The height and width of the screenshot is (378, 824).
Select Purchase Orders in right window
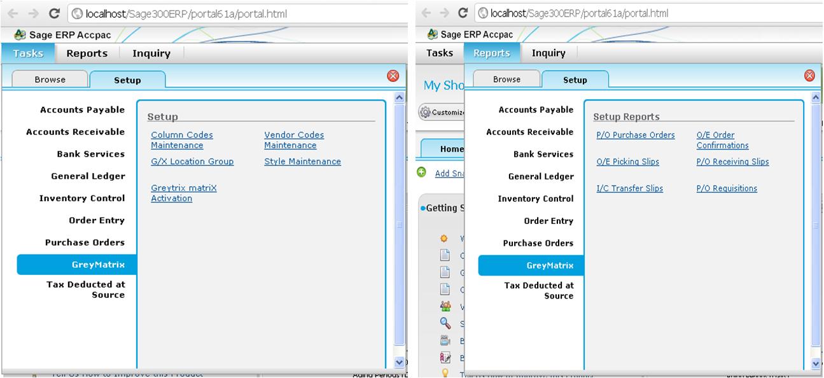(538, 243)
